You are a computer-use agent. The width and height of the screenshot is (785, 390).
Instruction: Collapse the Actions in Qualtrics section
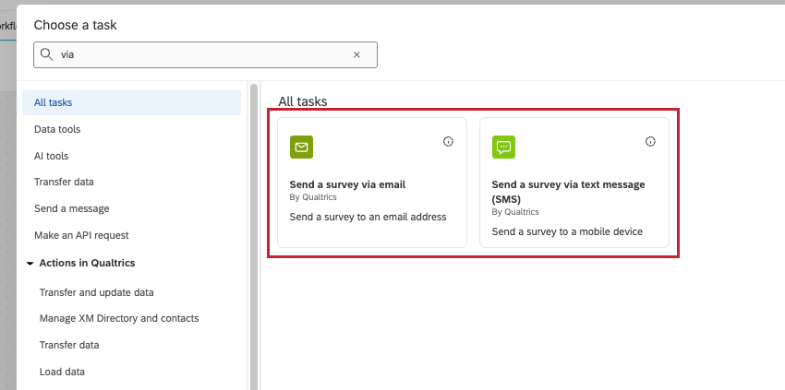tap(30, 264)
